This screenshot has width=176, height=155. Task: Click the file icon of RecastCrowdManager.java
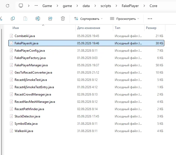click(11, 94)
